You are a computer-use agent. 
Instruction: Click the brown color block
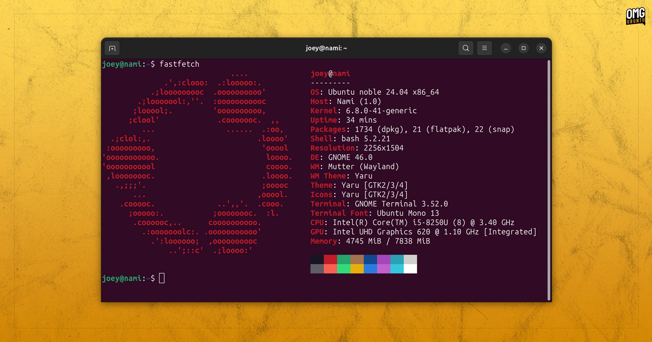357,260
